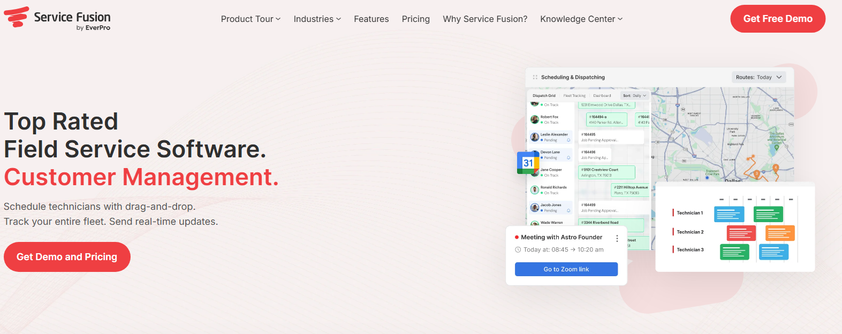Open the Routes: Today dropdown
Screen dimensions: 842x334
758,77
